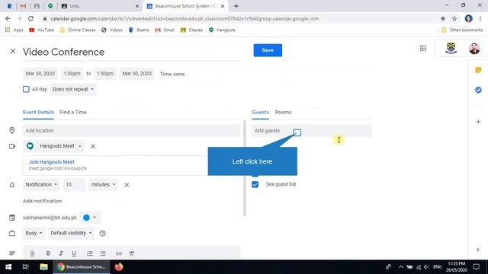Open Google Keep from the side panel

478,70
